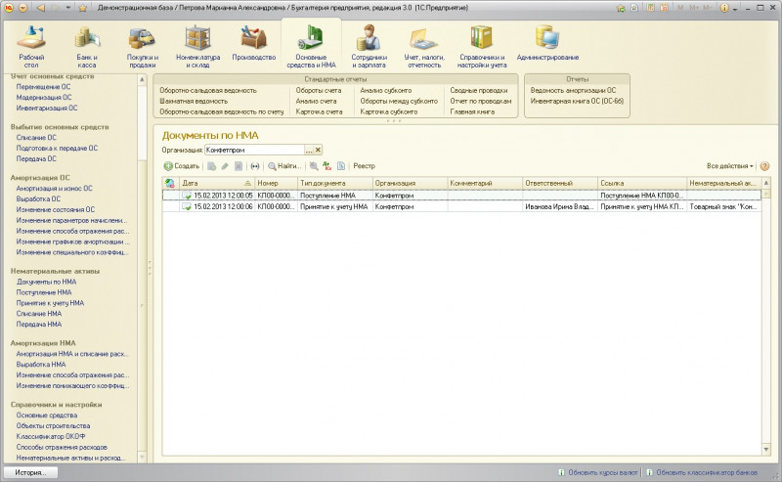This screenshot has height=482, width=782.
Task: Open dropdown arrow next to info icon
Action: pyautogui.click(x=735, y=9)
